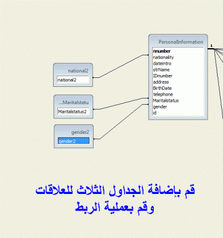
Task: Click the strName field row
Action: (178, 70)
